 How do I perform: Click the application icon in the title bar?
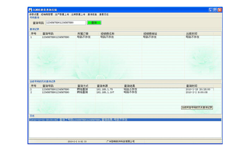click(30, 10)
